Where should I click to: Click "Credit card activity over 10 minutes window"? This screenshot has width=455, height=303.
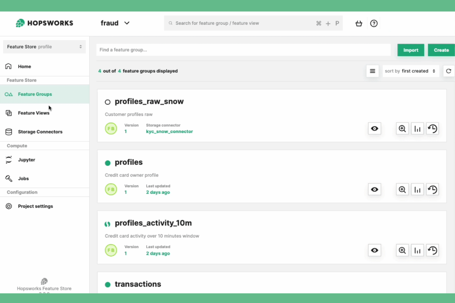(152, 236)
